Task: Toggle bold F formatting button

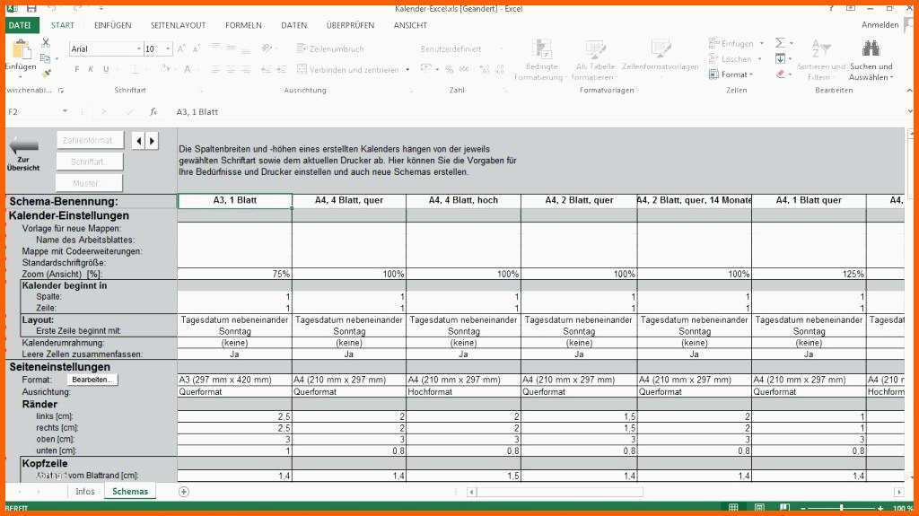Action: pyautogui.click(x=77, y=69)
